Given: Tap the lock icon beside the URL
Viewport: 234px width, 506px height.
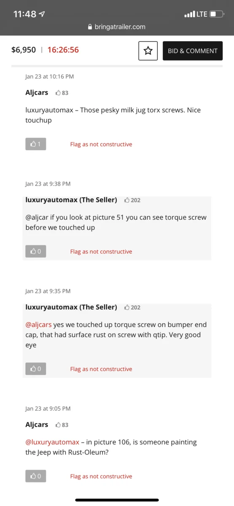Looking at the screenshot, I should (x=90, y=27).
